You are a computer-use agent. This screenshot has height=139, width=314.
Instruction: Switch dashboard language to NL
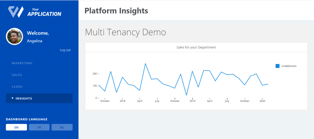(62, 127)
